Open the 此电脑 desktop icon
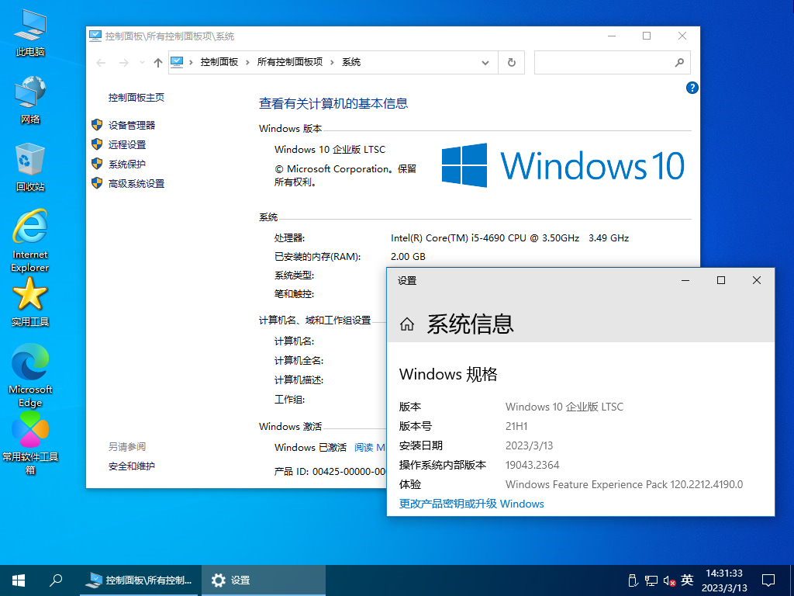Viewport: 794px width, 596px height. tap(30, 33)
